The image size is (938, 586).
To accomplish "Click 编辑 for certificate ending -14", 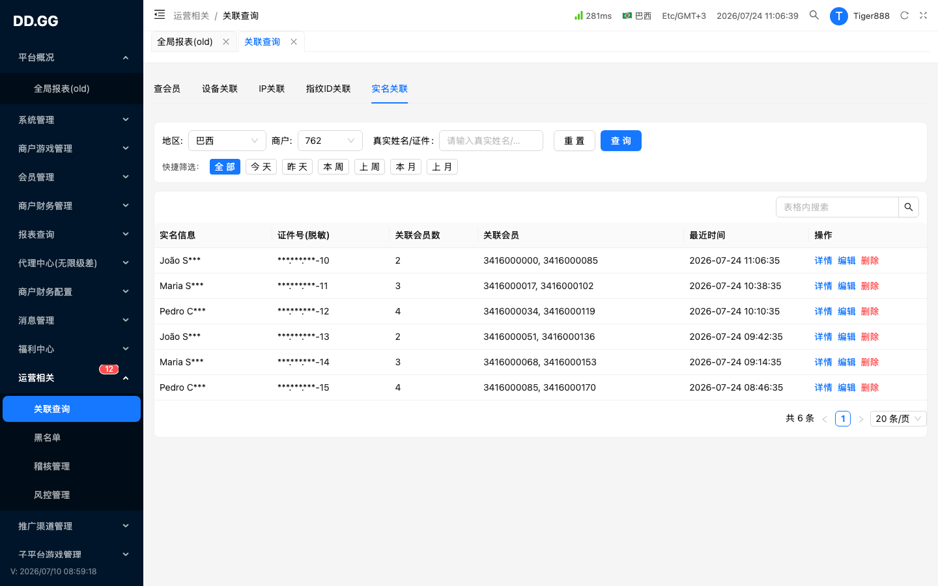I will click(847, 362).
